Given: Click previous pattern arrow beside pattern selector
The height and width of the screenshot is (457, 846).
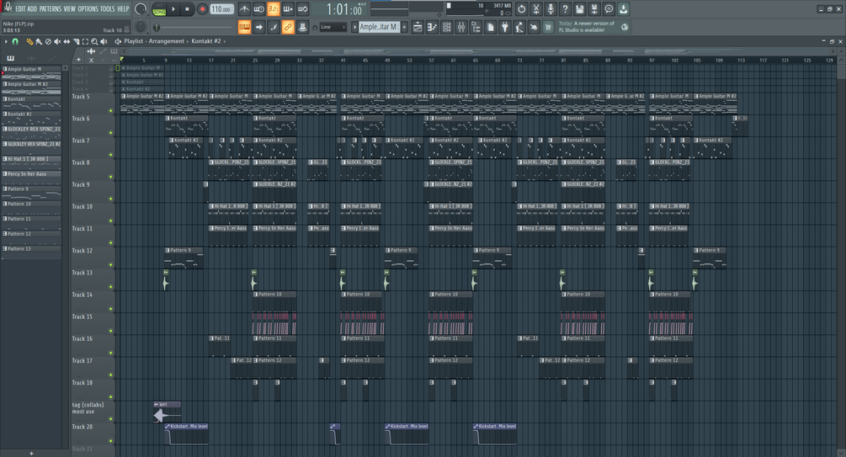Looking at the screenshot, I should click(354, 27).
